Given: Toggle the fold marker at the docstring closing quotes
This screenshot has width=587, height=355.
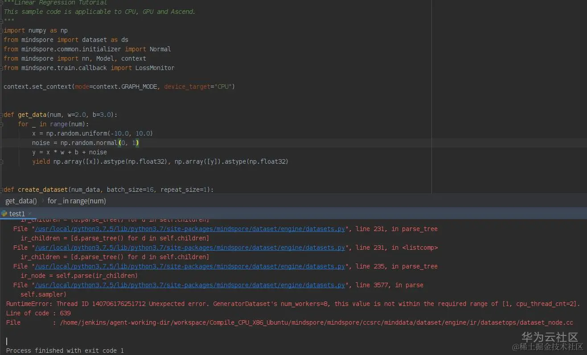Looking at the screenshot, I should (x=2, y=21).
